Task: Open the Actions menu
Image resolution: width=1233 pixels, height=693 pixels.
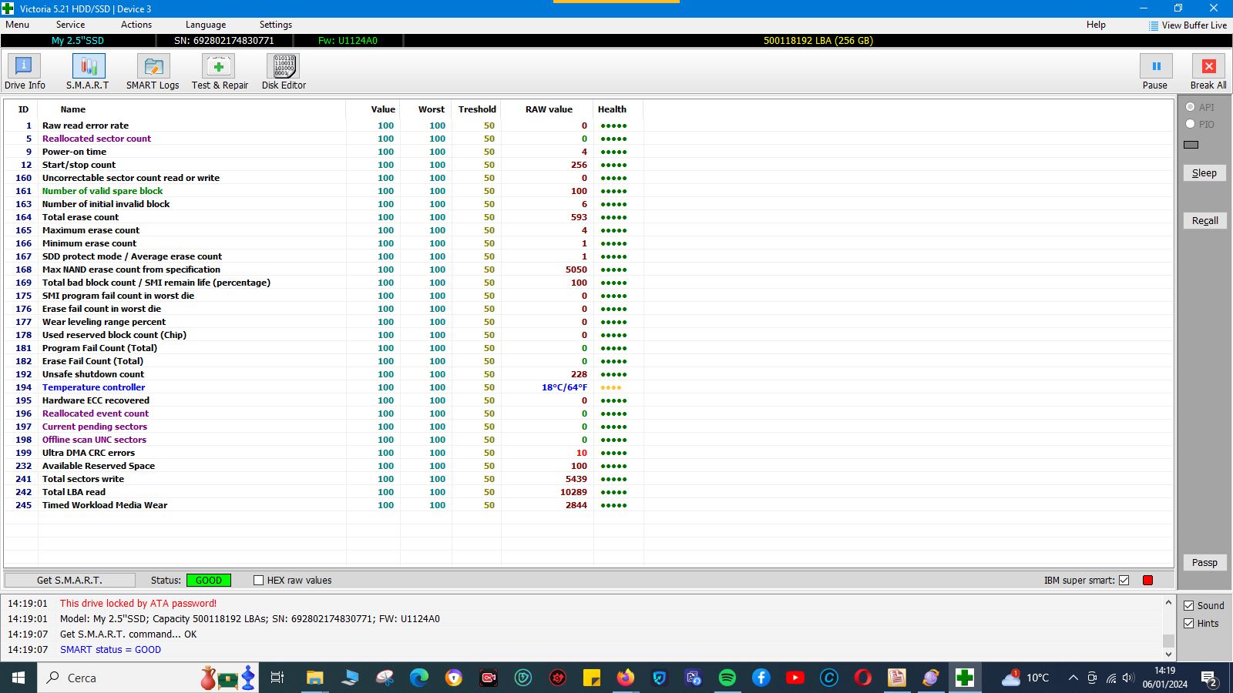Action: coord(136,25)
